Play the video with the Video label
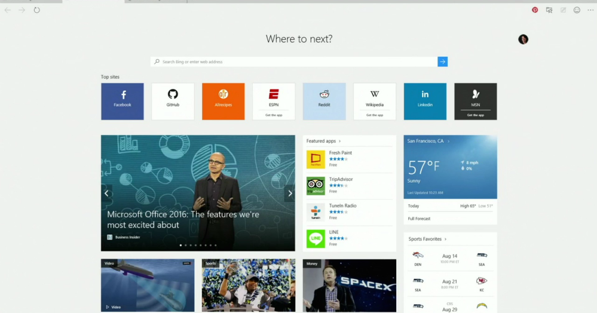This screenshot has width=597, height=313. pos(113,307)
